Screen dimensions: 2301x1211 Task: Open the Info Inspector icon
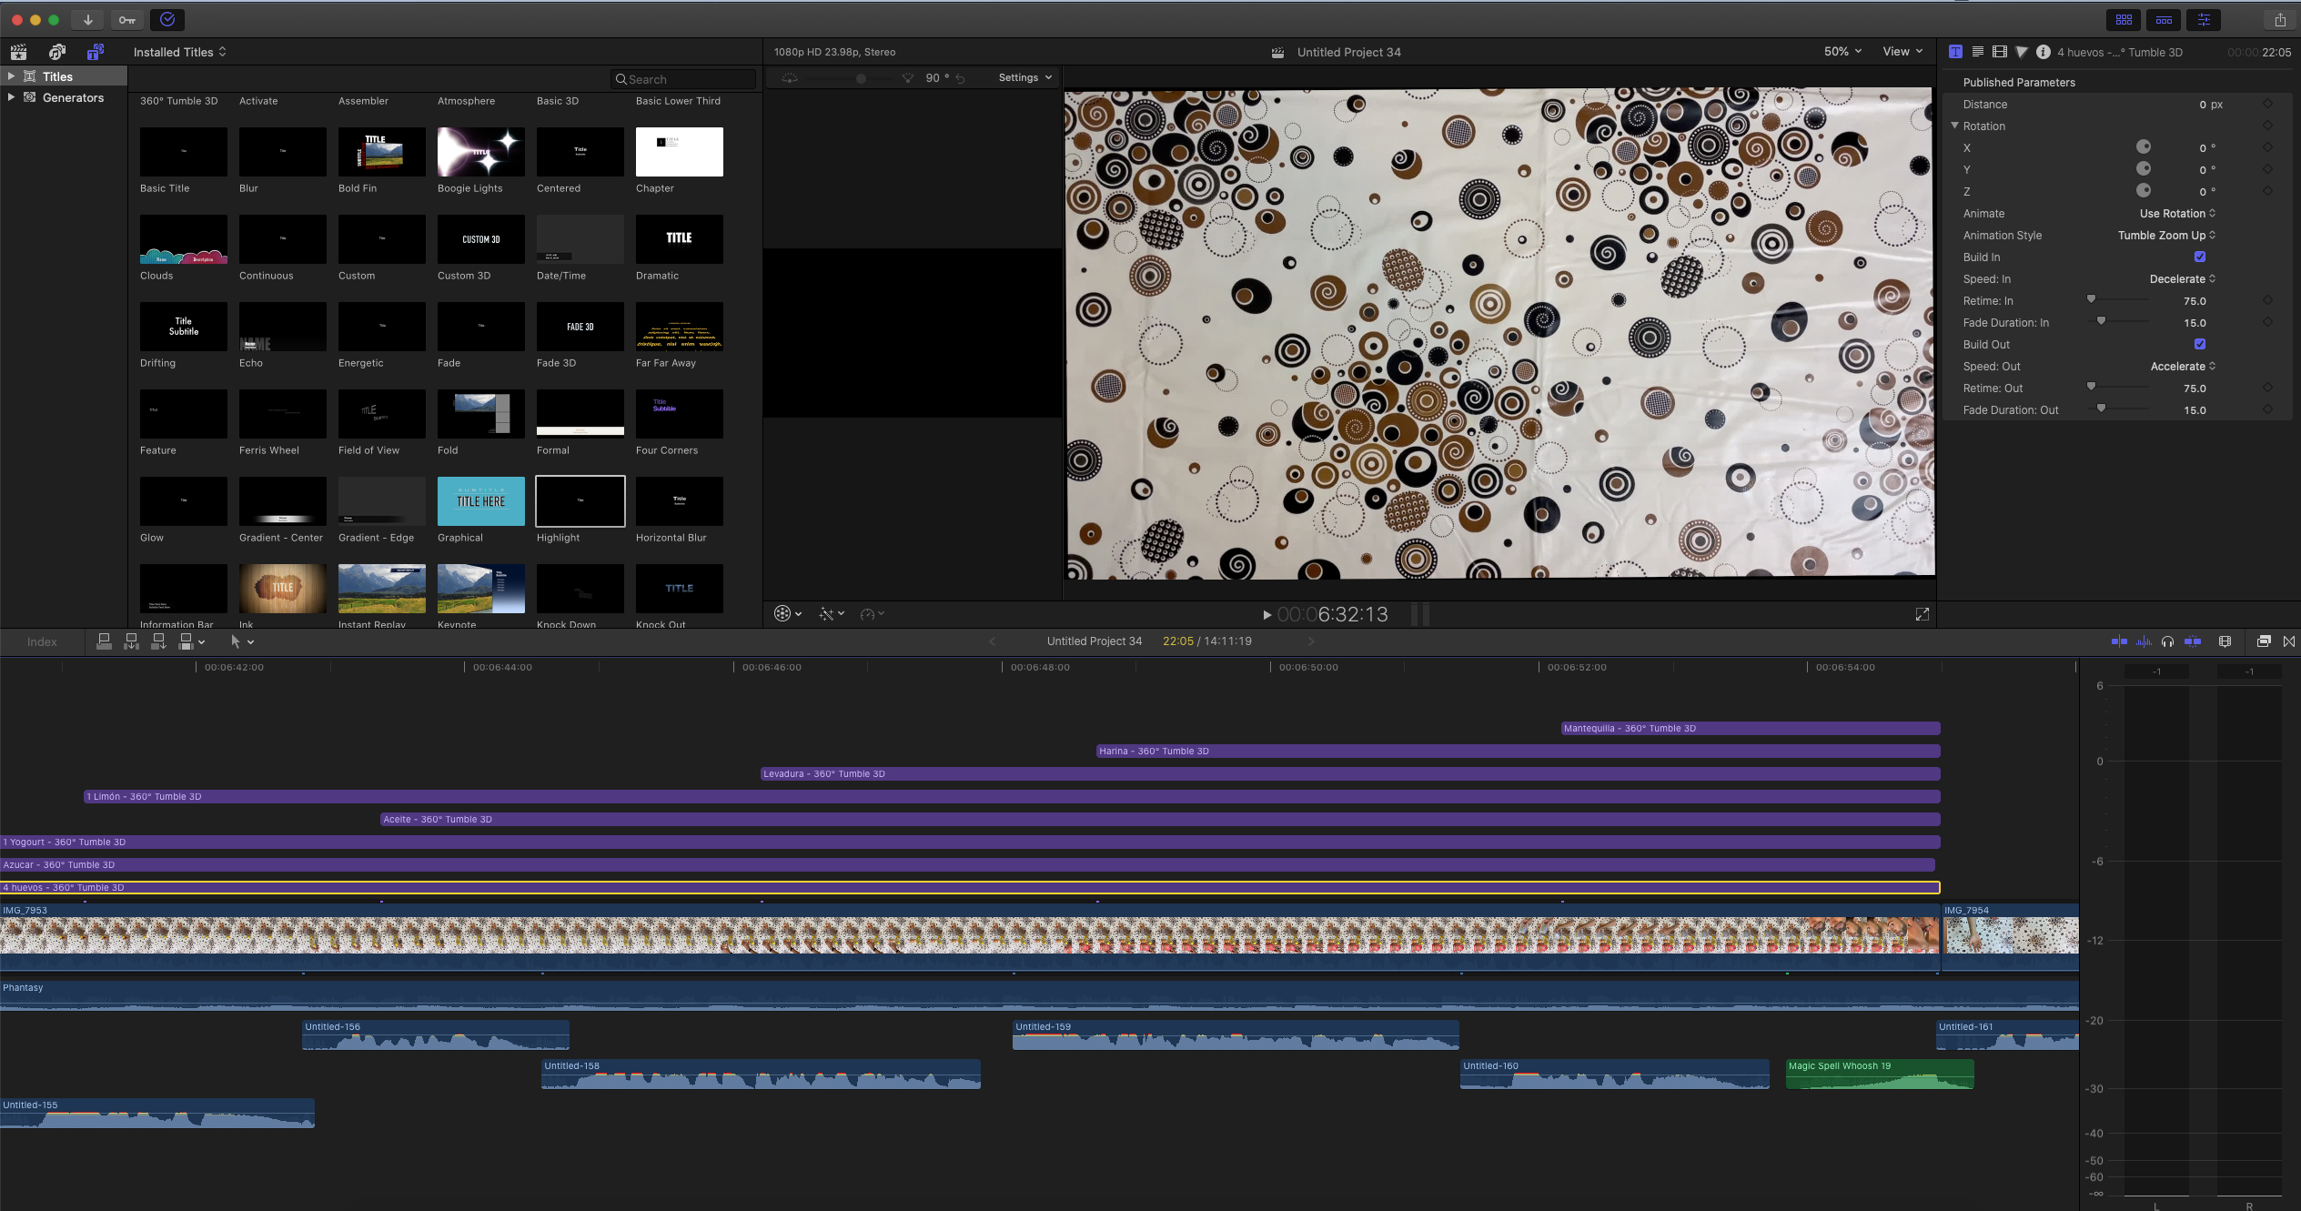coord(2043,52)
